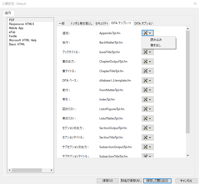Switch to the セキュリティ tab
This screenshot has width=199, height=184.
(102, 24)
